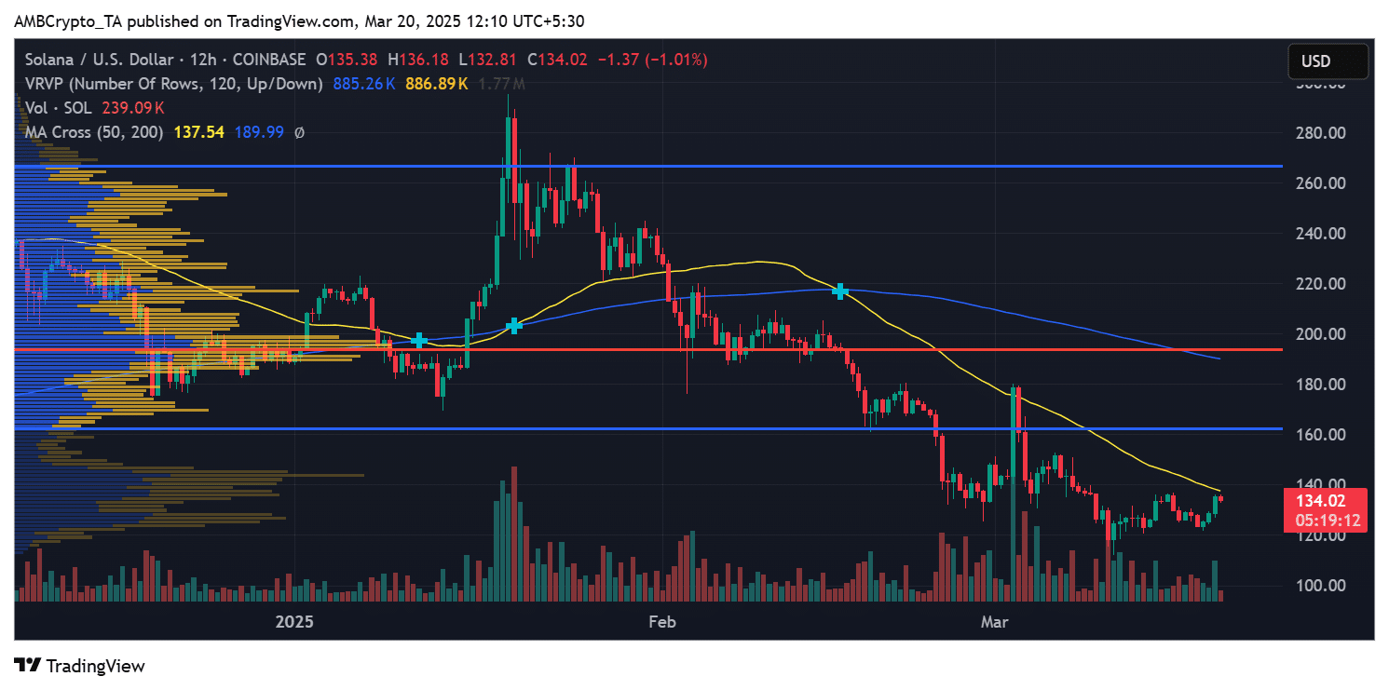Click the Ø symbol after MA Cross values

(x=299, y=133)
